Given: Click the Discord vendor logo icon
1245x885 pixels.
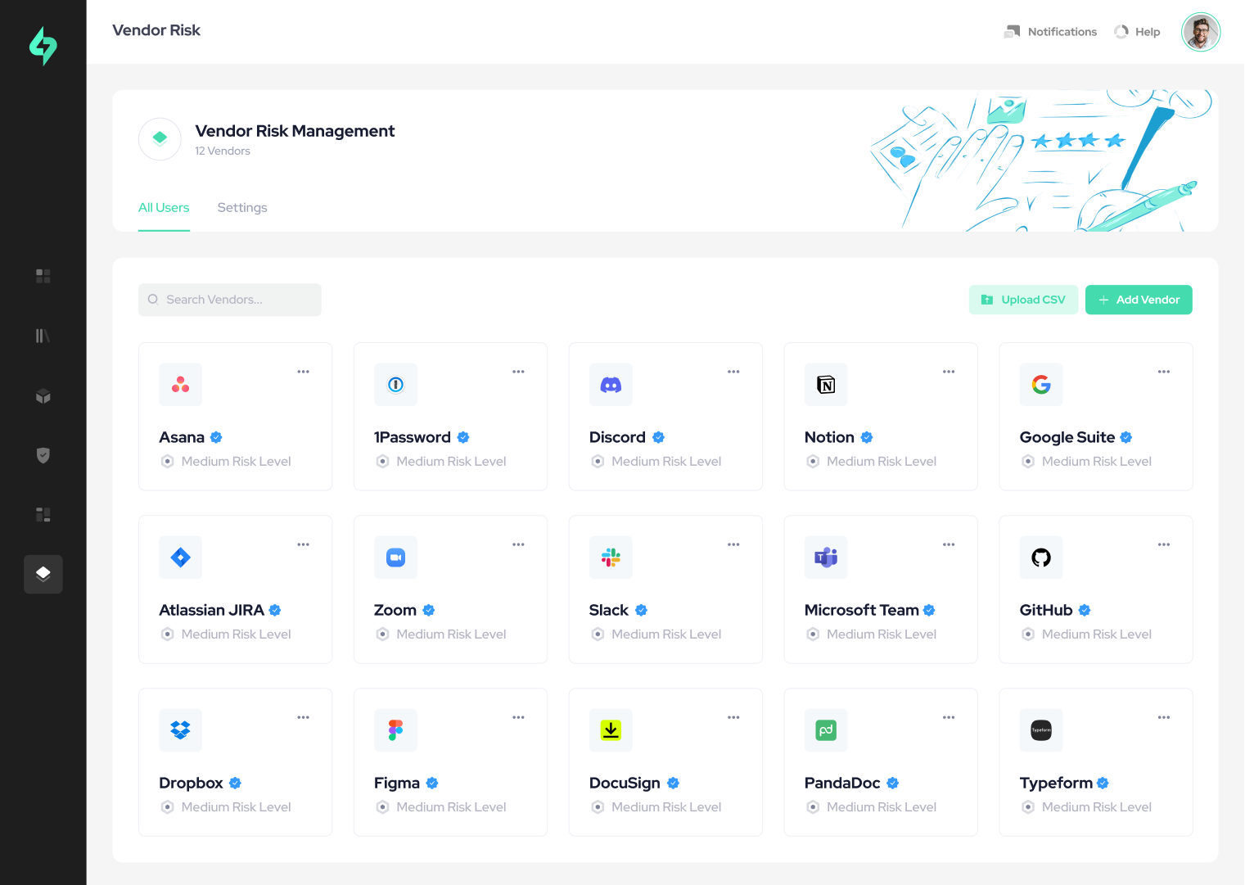Looking at the screenshot, I should pyautogui.click(x=611, y=385).
